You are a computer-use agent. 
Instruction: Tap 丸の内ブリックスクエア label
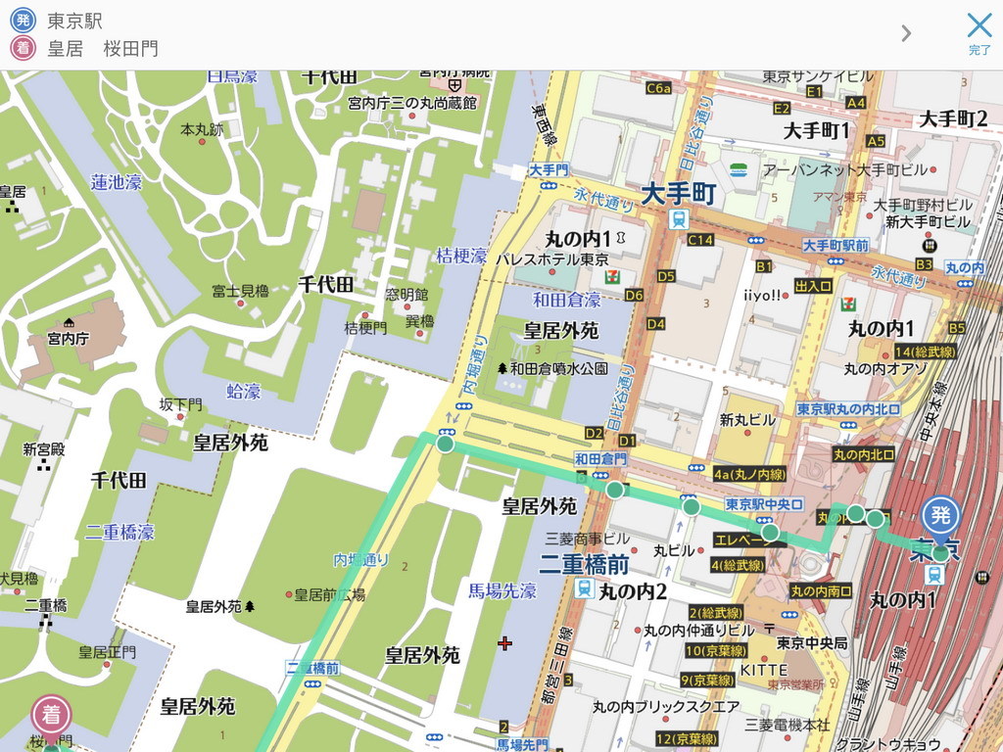(666, 707)
